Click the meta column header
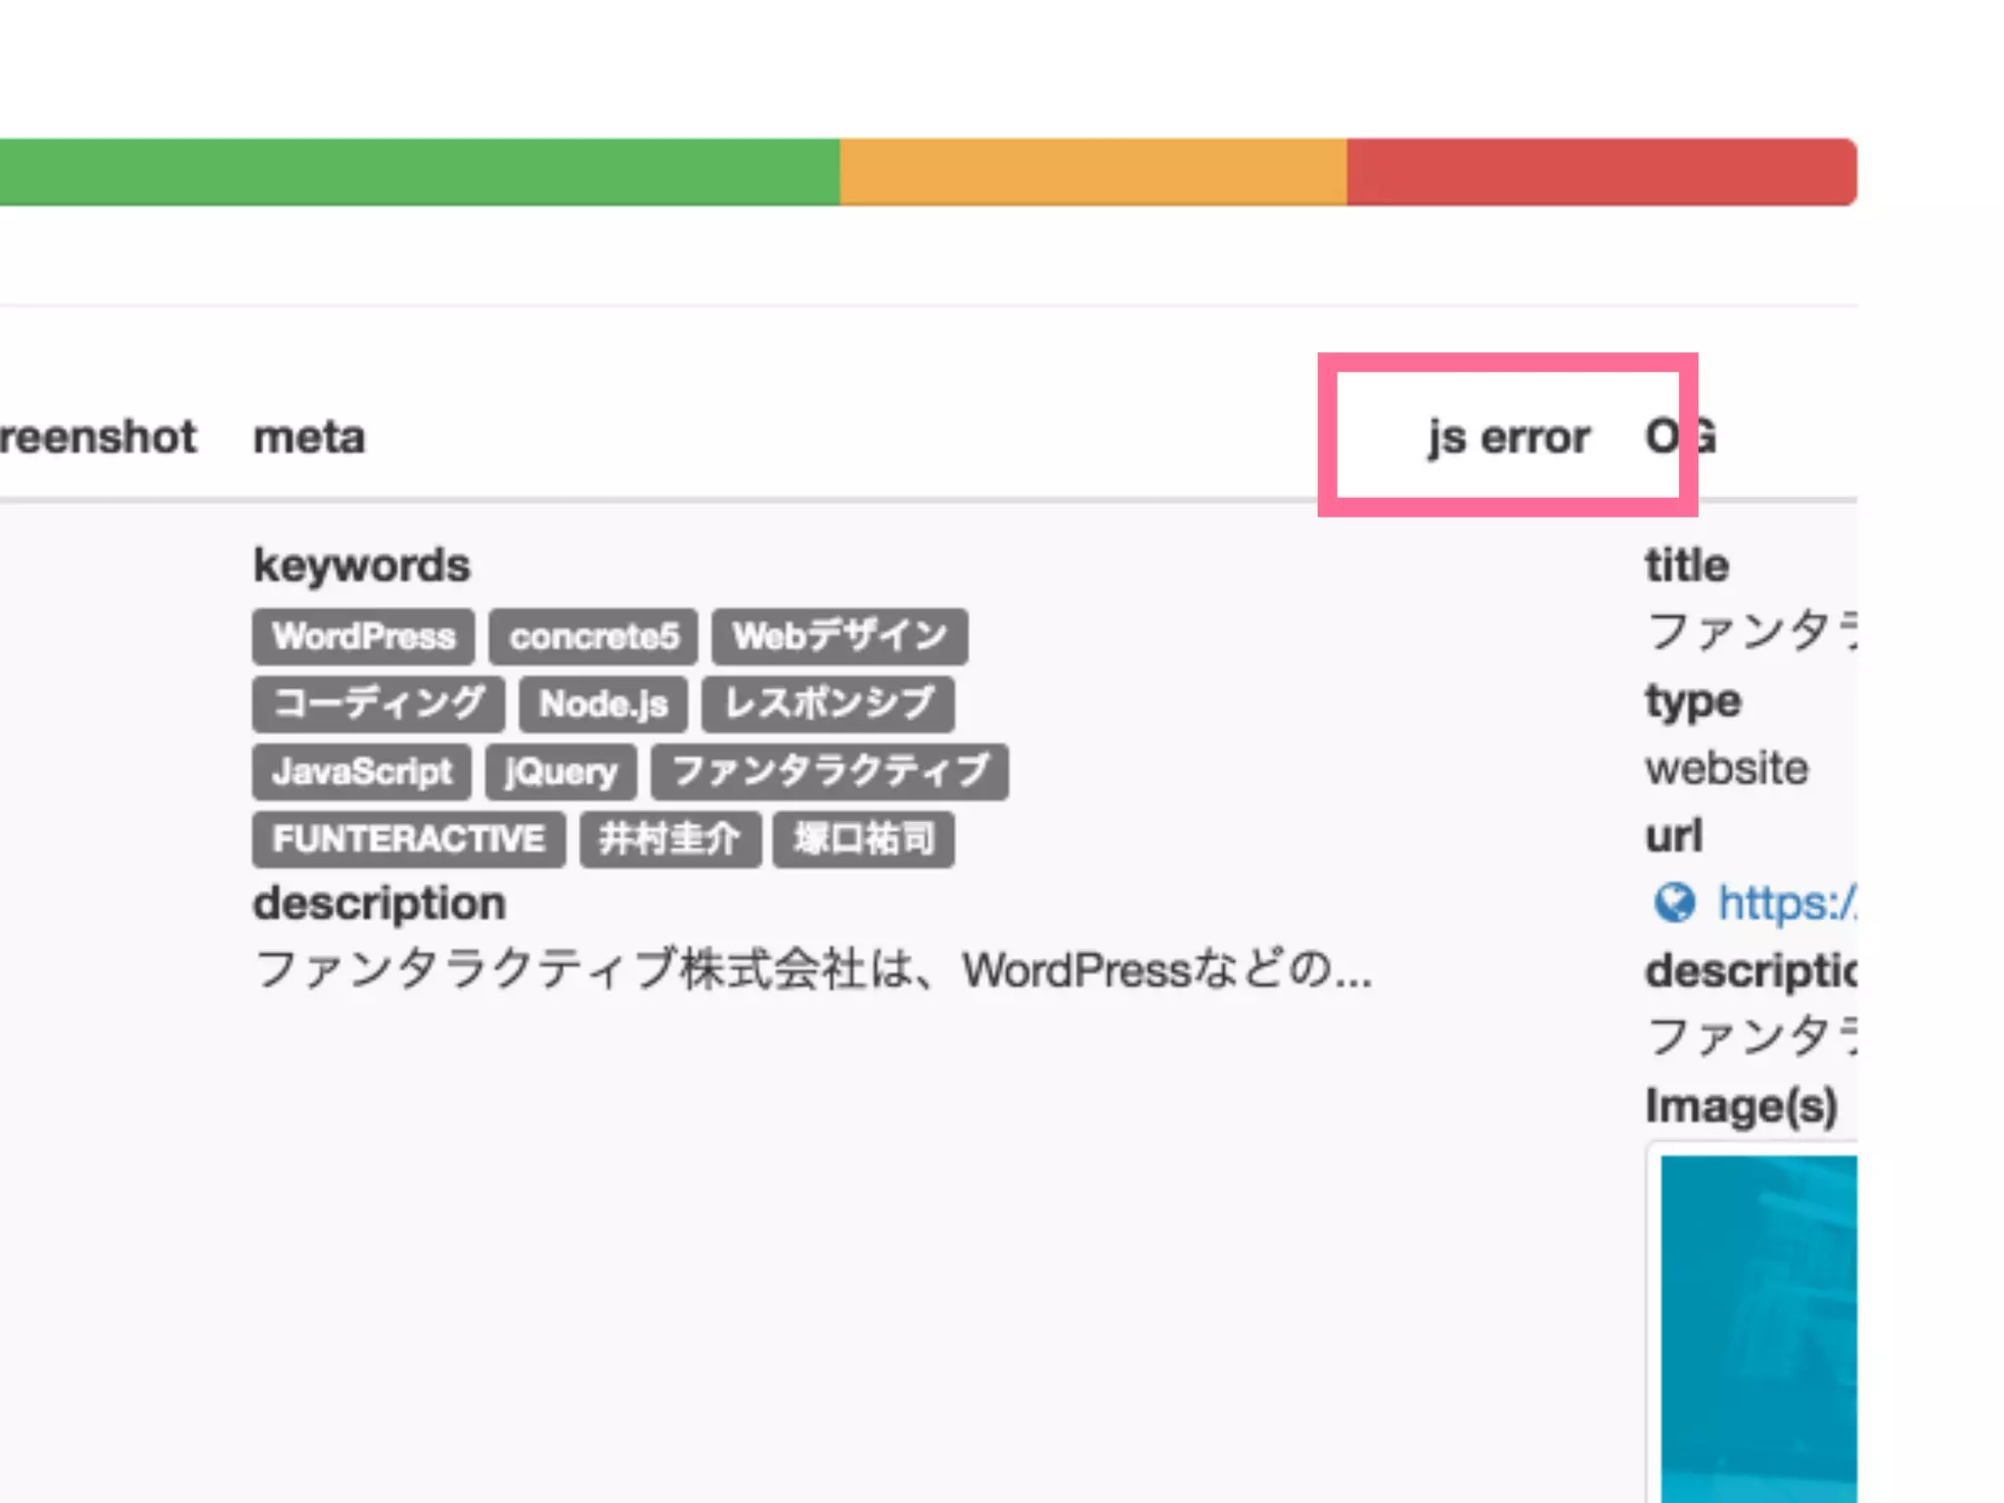The width and height of the screenshot is (2004, 1503). coord(309,436)
